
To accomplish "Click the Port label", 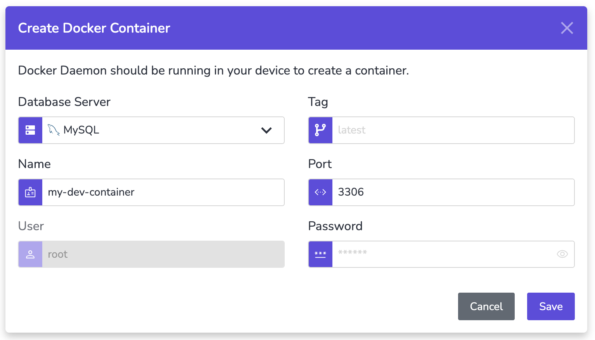I will [320, 164].
